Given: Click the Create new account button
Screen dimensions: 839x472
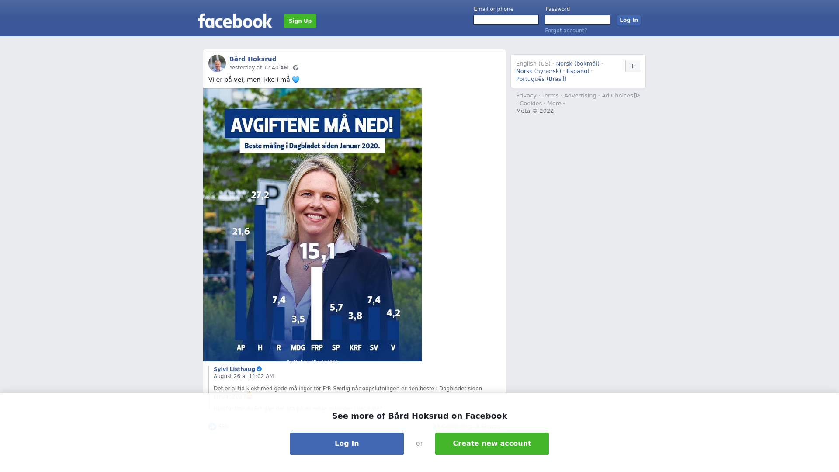Looking at the screenshot, I should 492,444.
